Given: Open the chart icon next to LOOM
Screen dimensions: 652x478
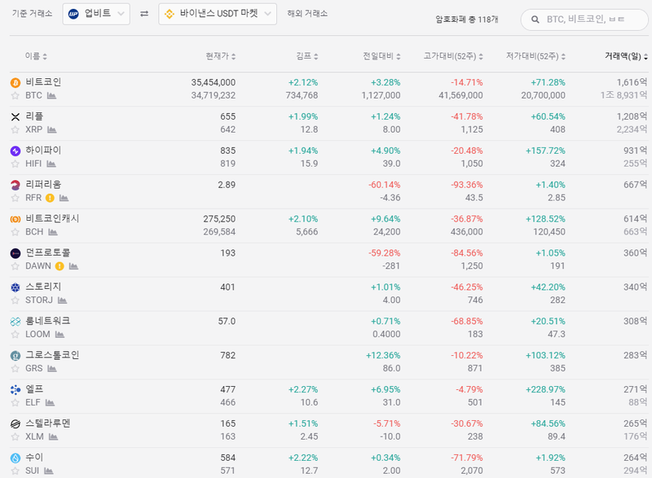Looking at the screenshot, I should (x=59, y=335).
